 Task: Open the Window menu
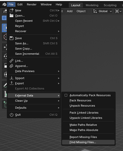[46, 5]
